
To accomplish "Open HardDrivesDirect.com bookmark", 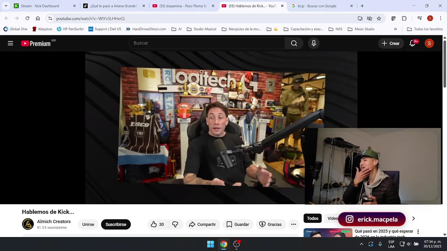I will (x=146, y=29).
